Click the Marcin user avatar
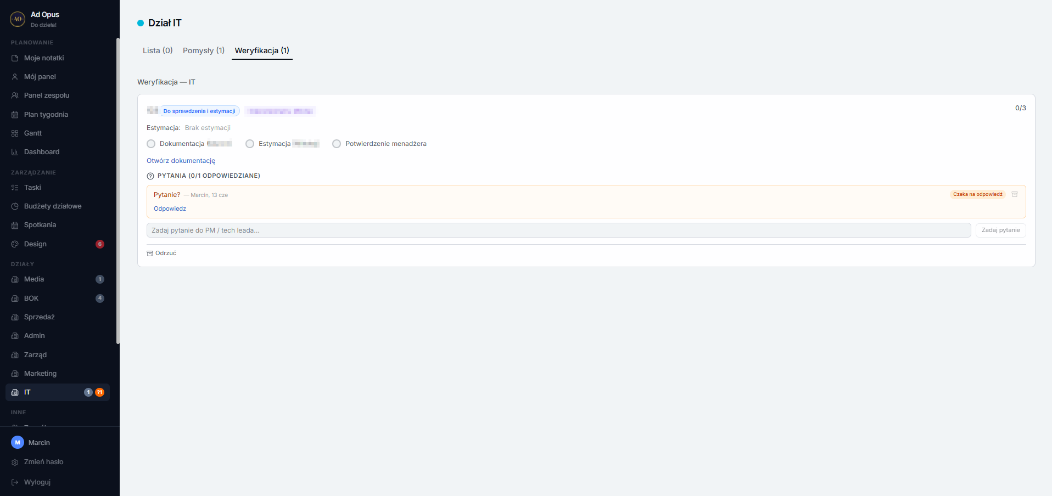 [x=18, y=442]
